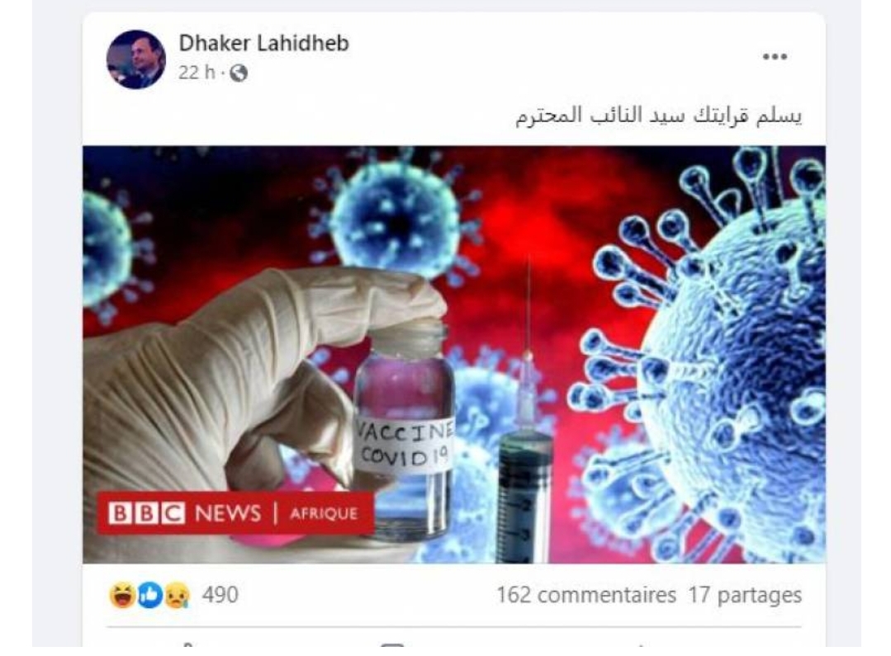891x656 pixels.
Task: Open Dhaker Lahidheb's round profile picture
Action: click(x=135, y=59)
